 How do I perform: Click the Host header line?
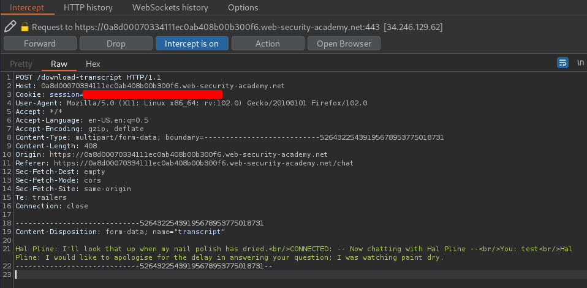150,86
